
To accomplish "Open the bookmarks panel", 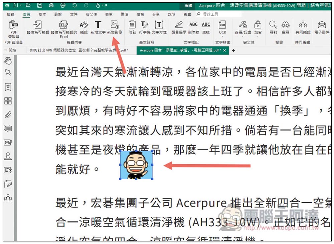I will coord(8,87).
